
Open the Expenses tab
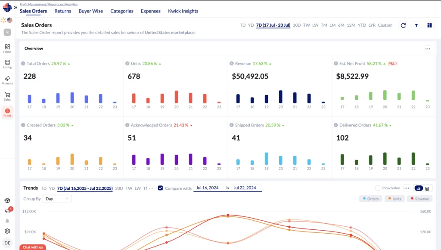(x=150, y=11)
